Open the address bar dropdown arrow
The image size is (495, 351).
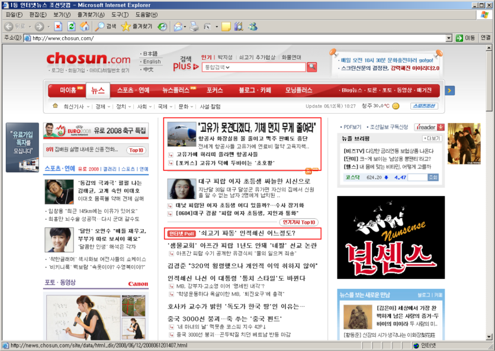[449, 38]
